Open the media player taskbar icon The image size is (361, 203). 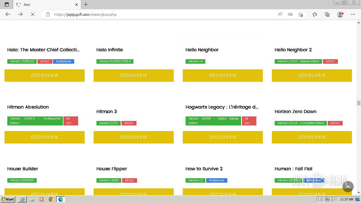(41, 199)
